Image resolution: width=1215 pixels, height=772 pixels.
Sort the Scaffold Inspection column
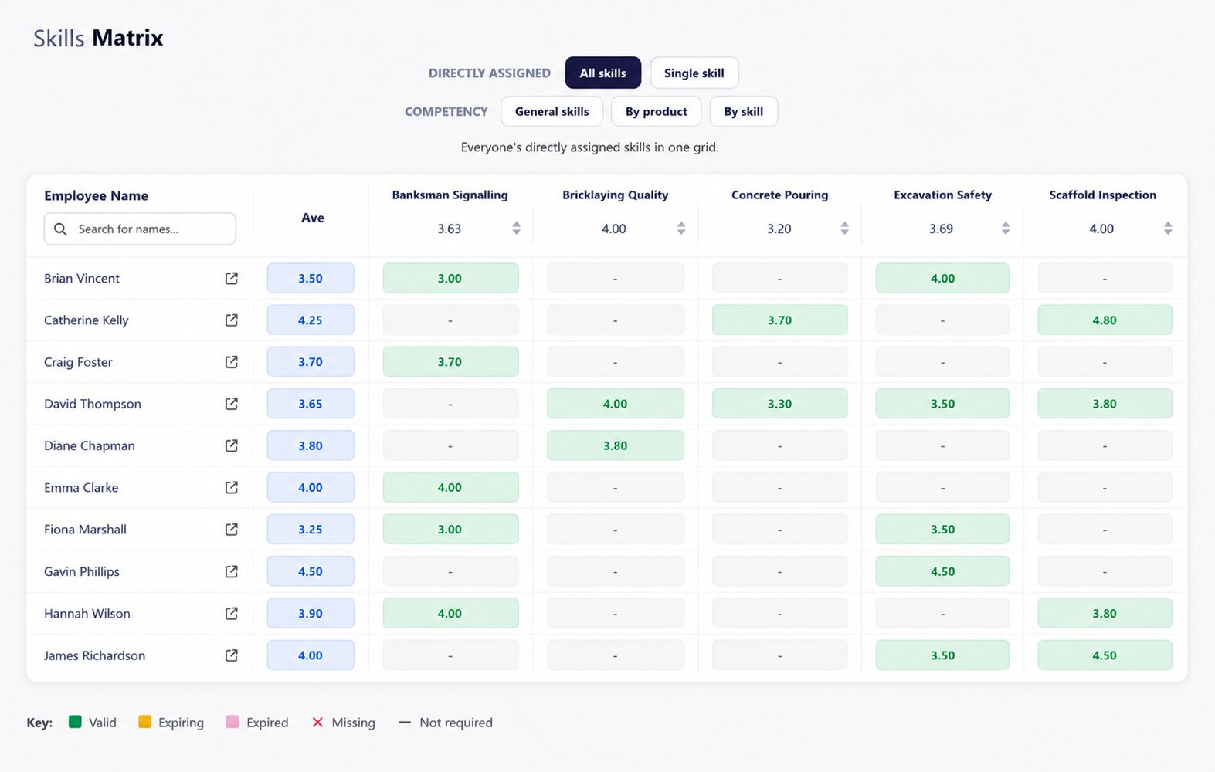(1168, 229)
